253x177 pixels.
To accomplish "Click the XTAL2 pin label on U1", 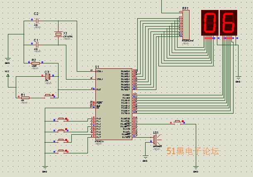I will point(100,79).
